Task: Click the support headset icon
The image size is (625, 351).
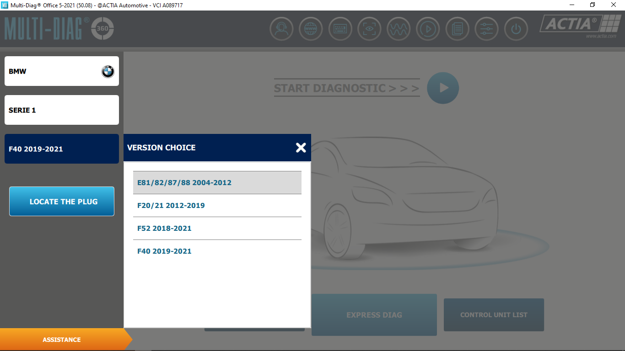Action: [281, 29]
